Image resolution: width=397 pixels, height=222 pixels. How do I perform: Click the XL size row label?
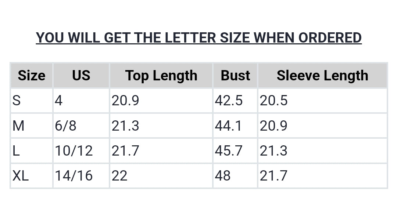[x=21, y=176]
